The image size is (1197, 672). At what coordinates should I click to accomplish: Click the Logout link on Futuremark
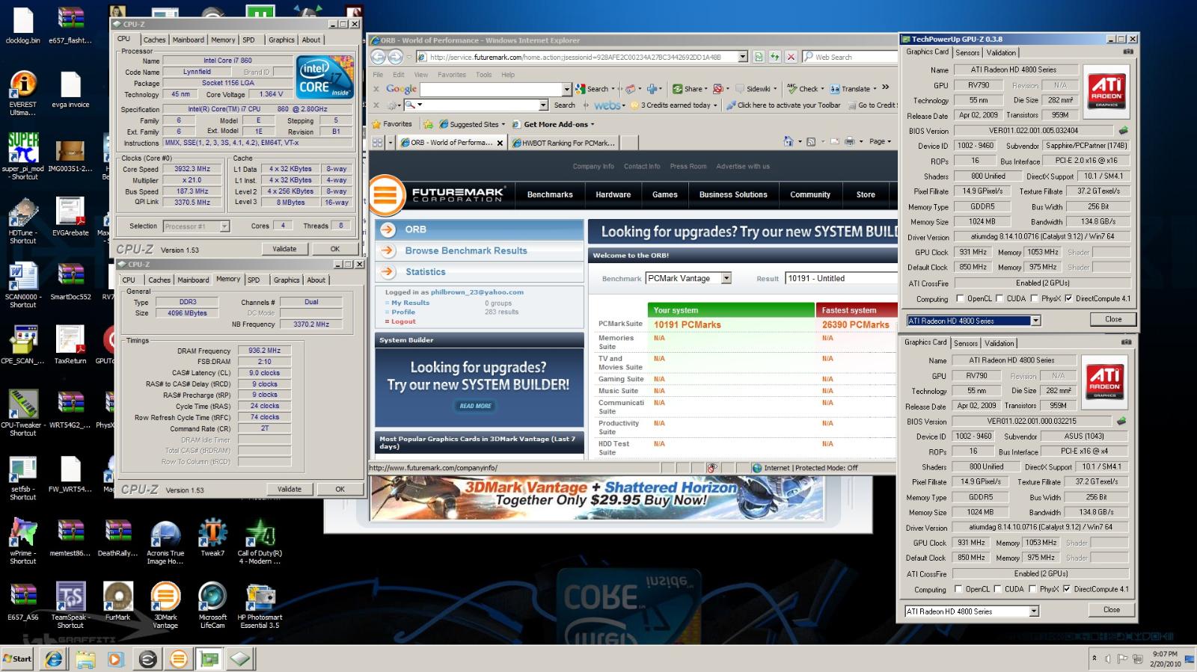click(x=403, y=321)
